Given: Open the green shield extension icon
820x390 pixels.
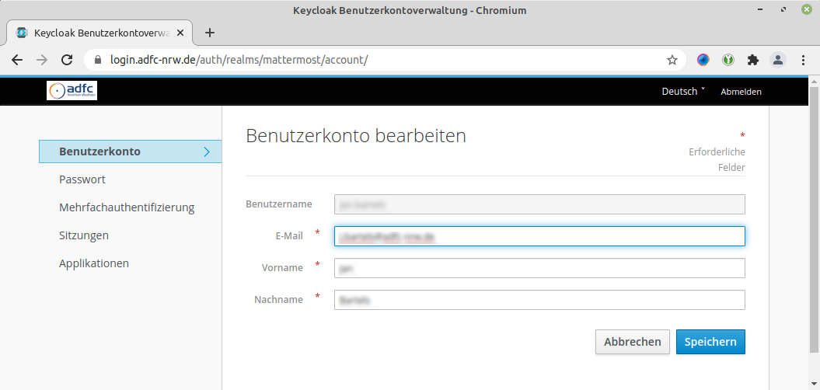Looking at the screenshot, I should (x=728, y=60).
